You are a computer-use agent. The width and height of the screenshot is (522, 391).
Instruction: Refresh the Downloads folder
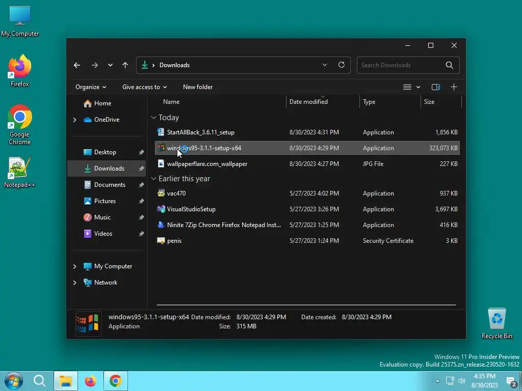point(342,65)
